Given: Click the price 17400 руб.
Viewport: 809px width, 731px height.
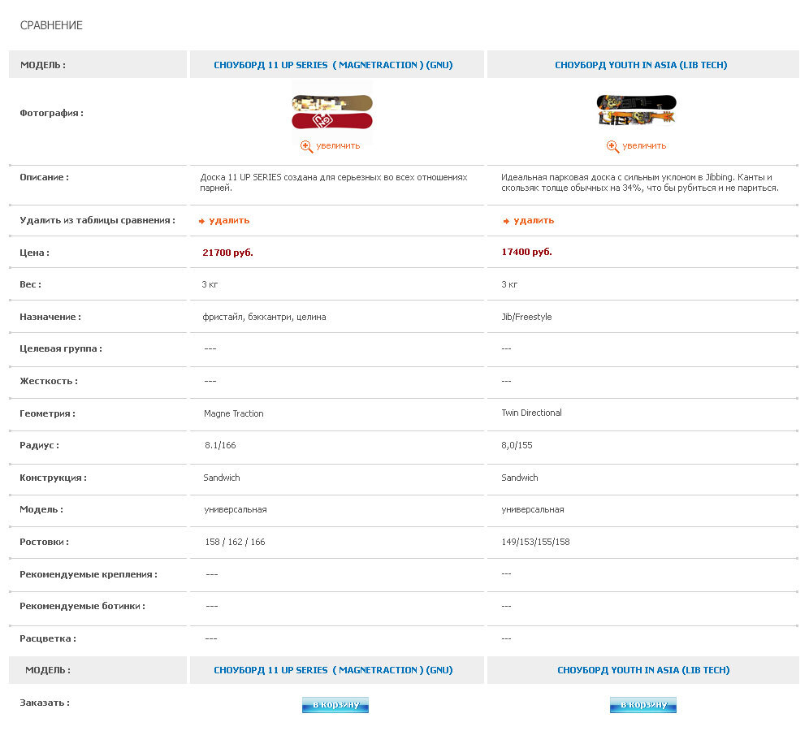Looking at the screenshot, I should (527, 253).
